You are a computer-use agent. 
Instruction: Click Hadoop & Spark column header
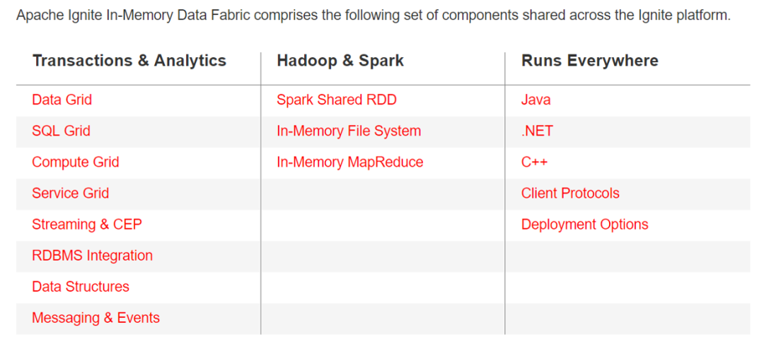[340, 61]
